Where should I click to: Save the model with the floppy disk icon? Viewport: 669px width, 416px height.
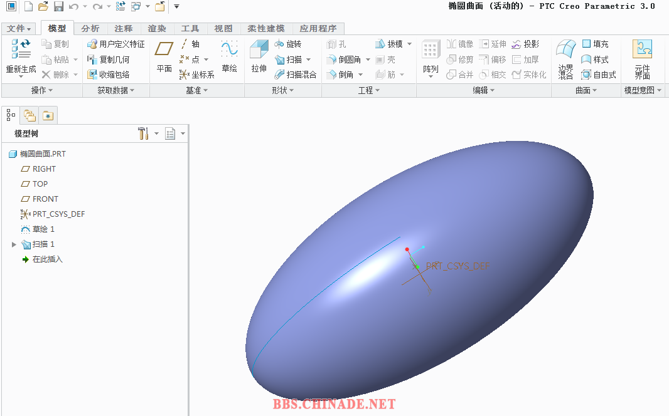(x=58, y=6)
